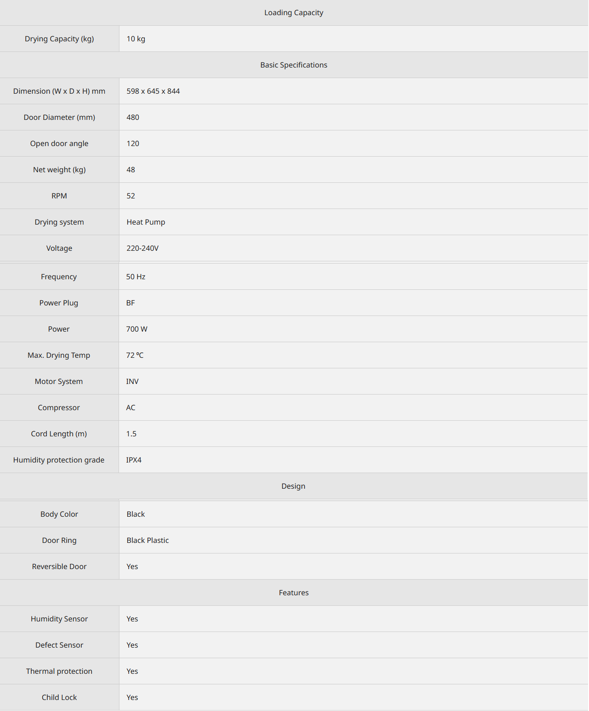
Task: Select the Drying Capacity (kg) label
Action: click(59, 39)
